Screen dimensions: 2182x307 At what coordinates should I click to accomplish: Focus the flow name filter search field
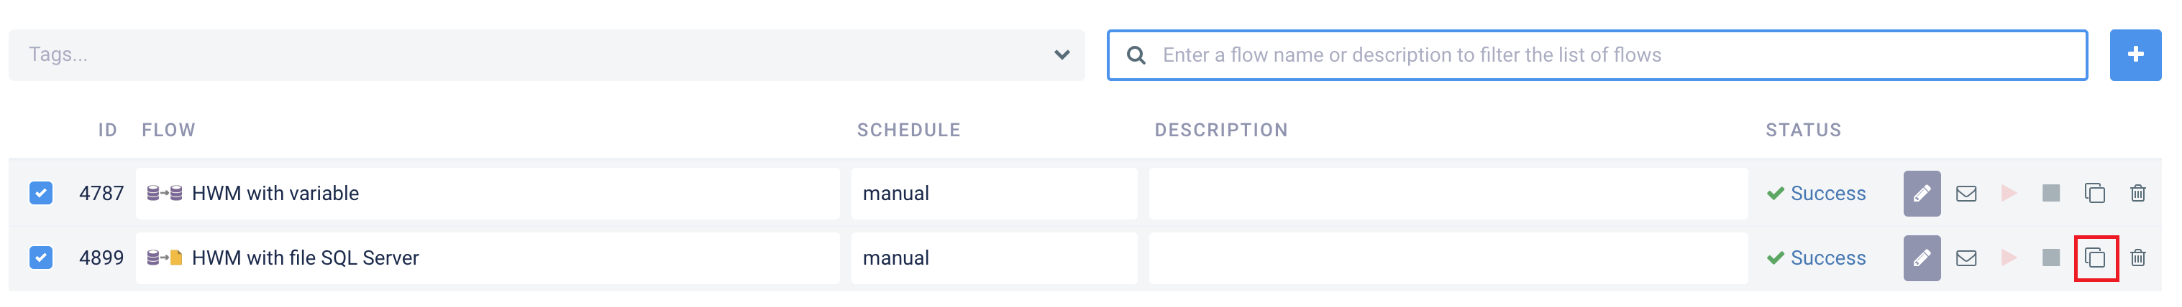[1597, 55]
